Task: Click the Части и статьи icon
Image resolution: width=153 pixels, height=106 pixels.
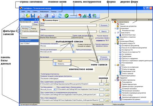Action: click(x=120, y=95)
